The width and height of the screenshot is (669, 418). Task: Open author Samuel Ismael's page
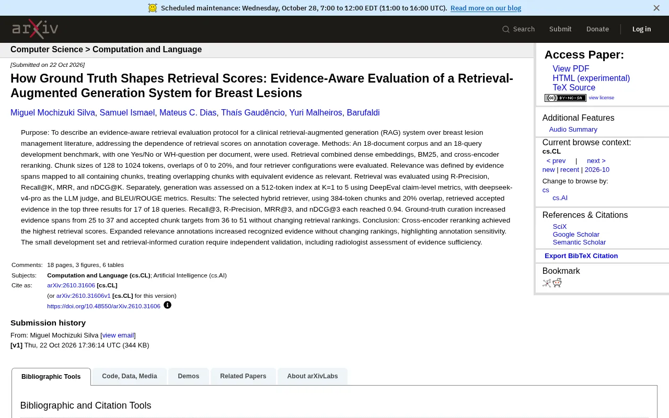tap(127, 113)
